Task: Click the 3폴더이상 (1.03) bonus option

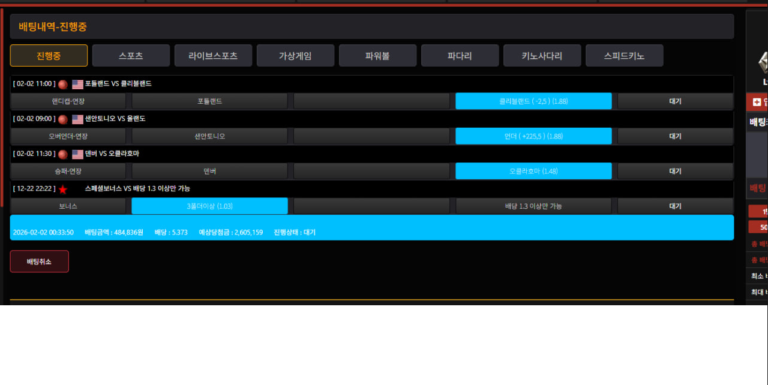Action: 209,206
